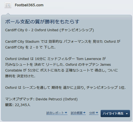Click the speech bubble pointer under the news icon

pos(8,14)
